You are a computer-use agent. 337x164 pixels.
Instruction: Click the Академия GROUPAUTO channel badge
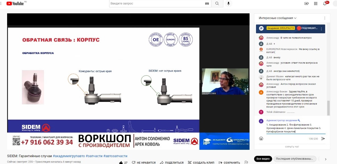point(280,28)
